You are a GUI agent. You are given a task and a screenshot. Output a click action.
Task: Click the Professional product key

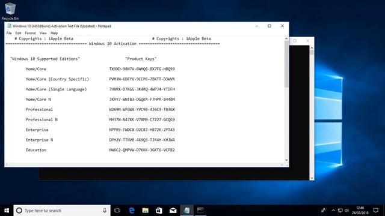point(142,109)
